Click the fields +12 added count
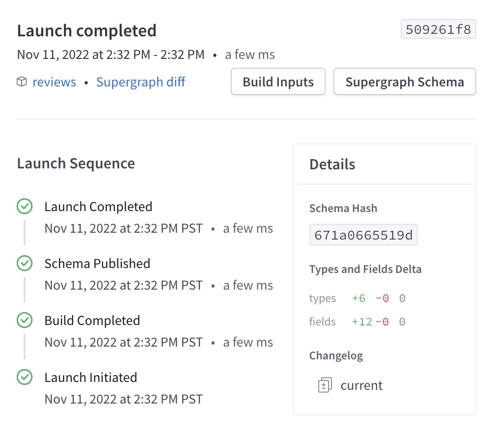 tap(362, 322)
